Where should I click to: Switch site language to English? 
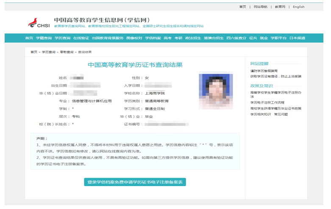click(x=299, y=7)
